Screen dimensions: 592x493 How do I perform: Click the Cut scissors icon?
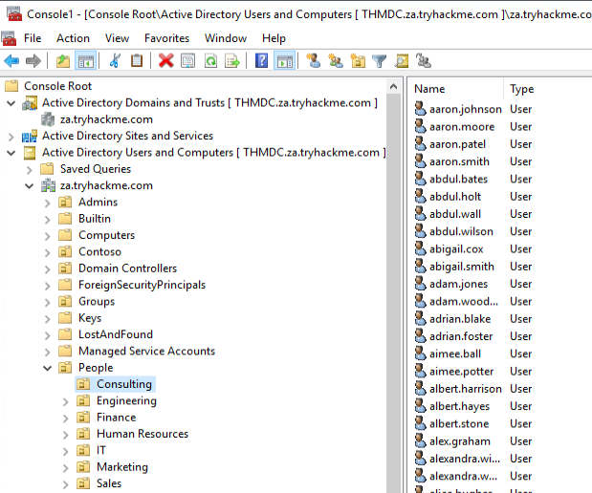[x=115, y=61]
